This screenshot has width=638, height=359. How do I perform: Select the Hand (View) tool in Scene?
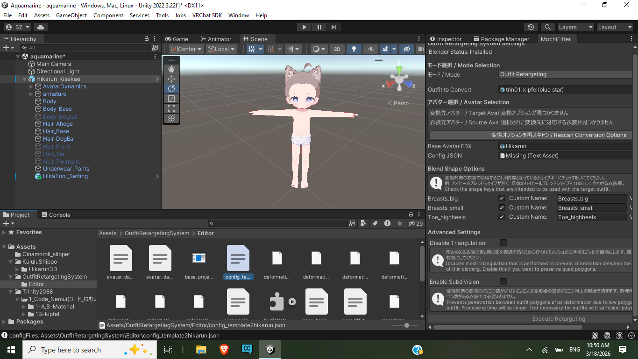[x=171, y=69]
